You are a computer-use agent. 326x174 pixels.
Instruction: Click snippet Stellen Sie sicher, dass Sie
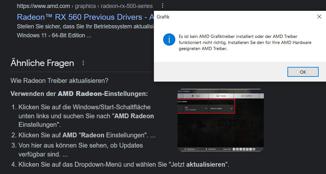(x=85, y=26)
